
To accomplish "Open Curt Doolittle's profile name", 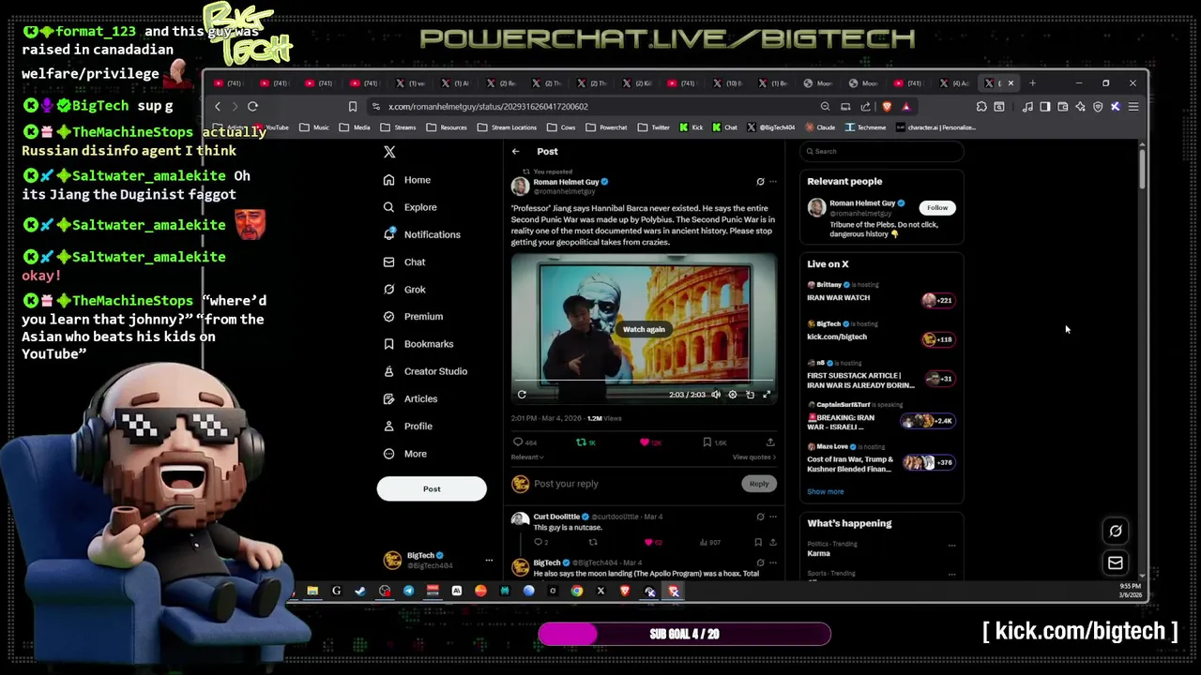I will coord(556,517).
